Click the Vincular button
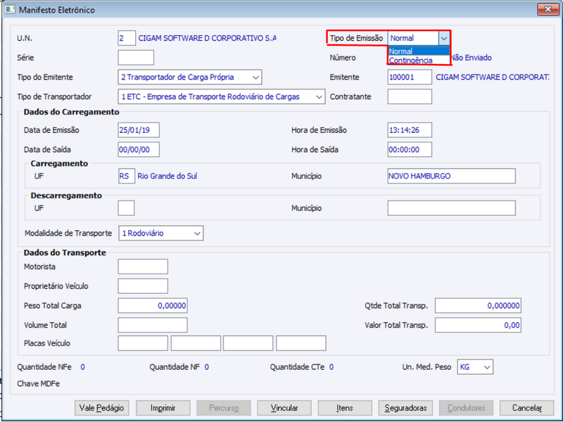563x422 pixels. click(x=284, y=408)
